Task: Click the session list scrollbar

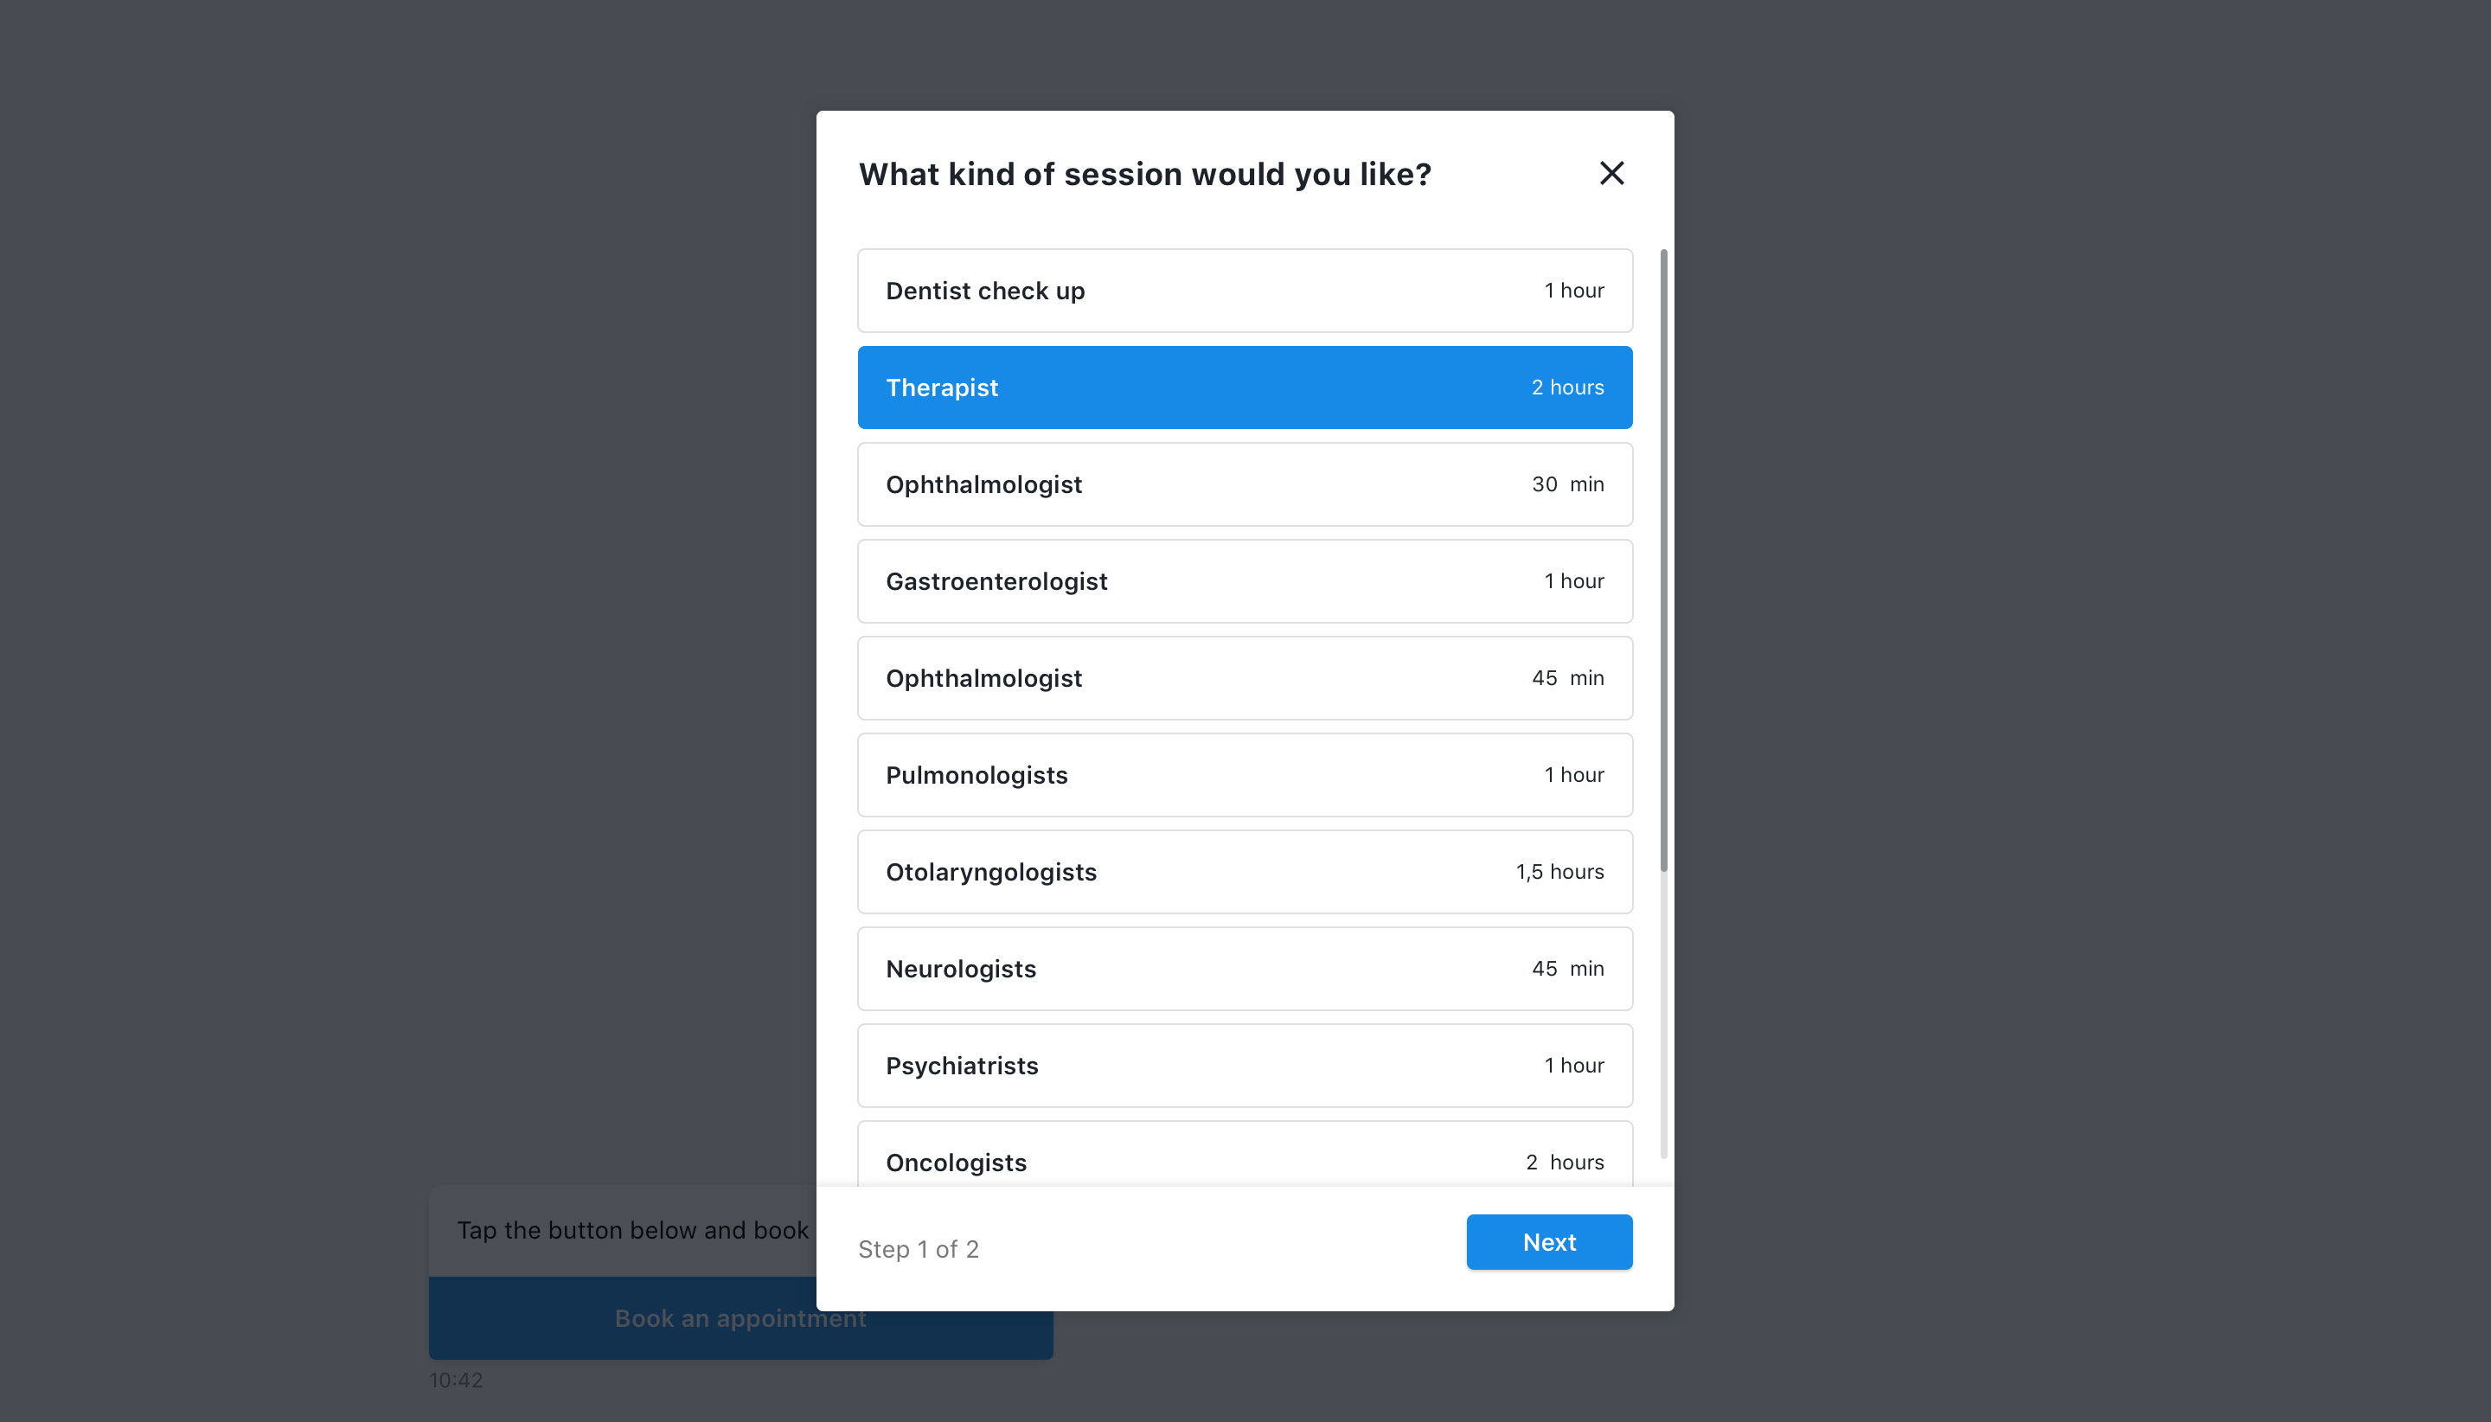Action: pos(1664,560)
